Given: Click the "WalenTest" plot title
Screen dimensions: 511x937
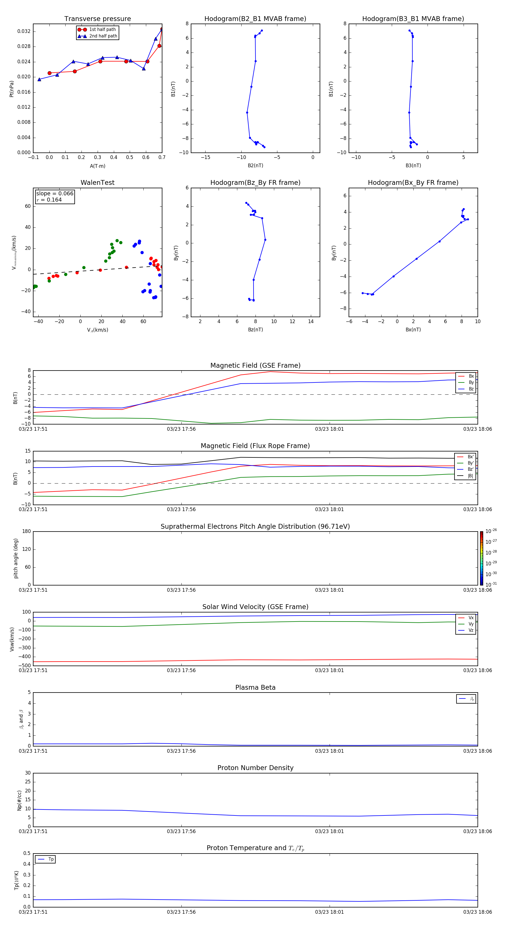Looking at the screenshot, I should pyautogui.click(x=97, y=183).
